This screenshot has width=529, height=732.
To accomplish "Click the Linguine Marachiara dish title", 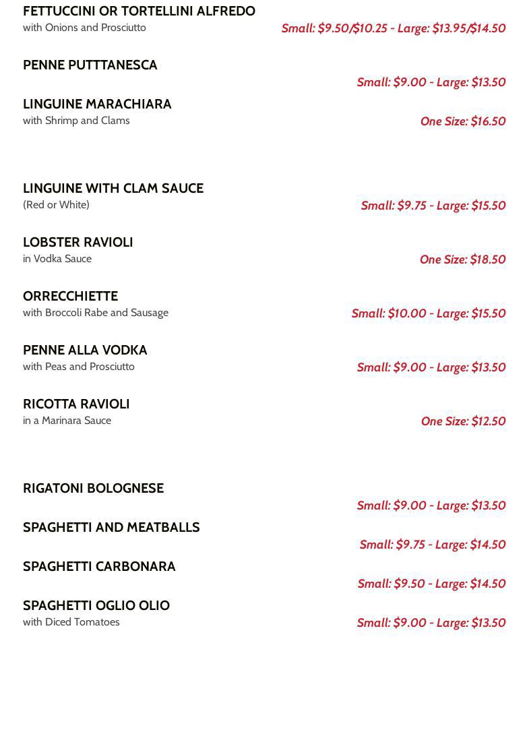I will [97, 104].
